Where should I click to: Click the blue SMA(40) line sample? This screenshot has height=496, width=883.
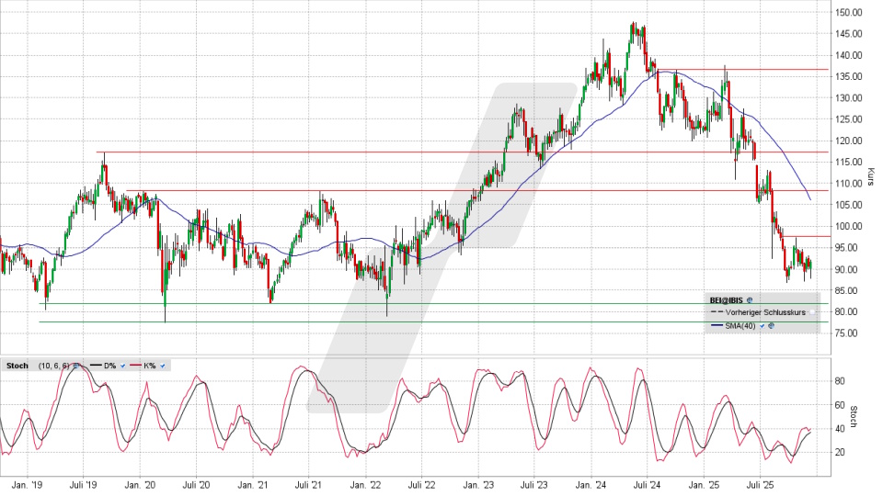[716, 325]
